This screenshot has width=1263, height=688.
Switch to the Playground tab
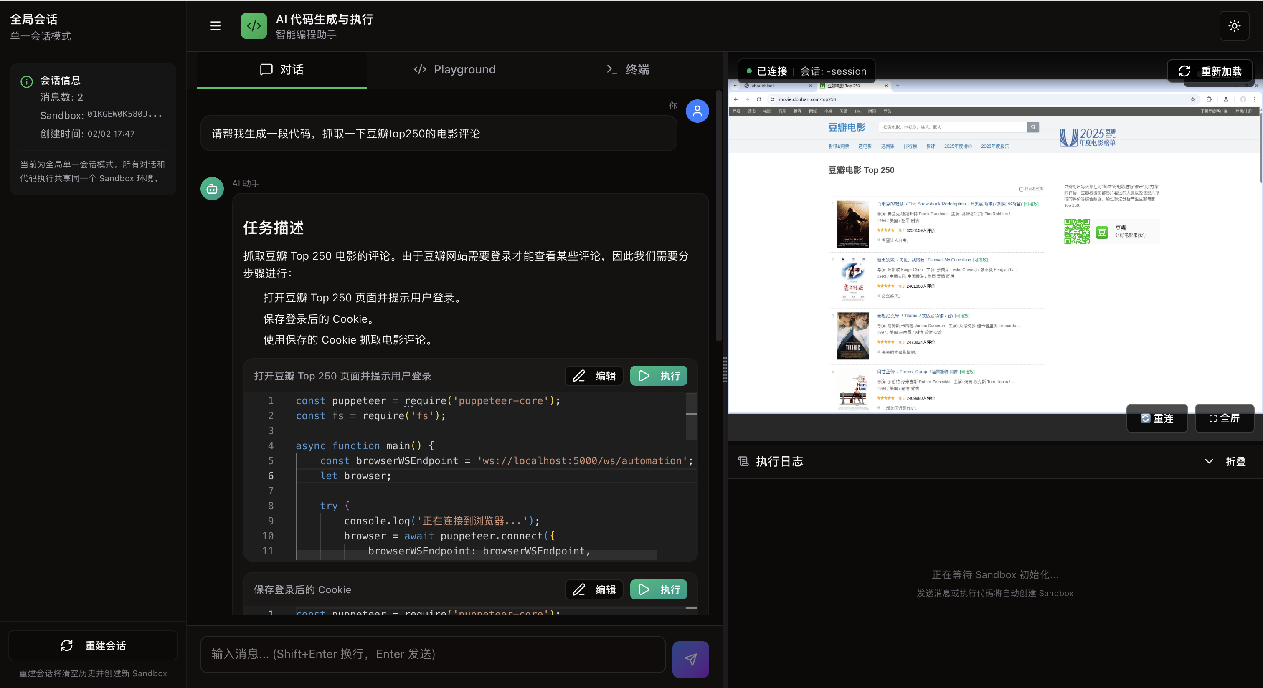click(x=454, y=70)
